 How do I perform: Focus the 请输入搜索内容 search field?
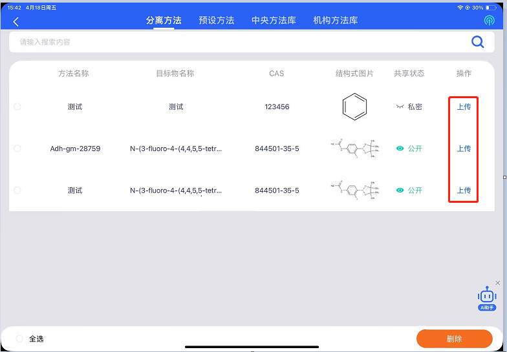(x=233, y=42)
